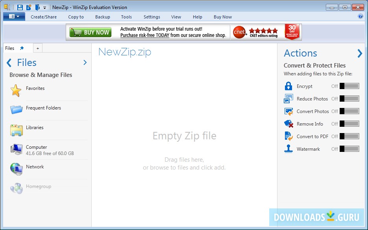
Task: Open the Buy Now tab
Action: point(223,17)
